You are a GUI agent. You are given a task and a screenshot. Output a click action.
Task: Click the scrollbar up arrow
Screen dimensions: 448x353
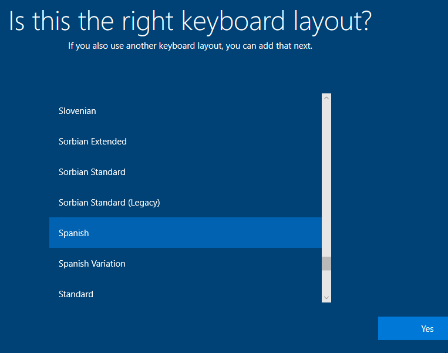tap(326, 98)
